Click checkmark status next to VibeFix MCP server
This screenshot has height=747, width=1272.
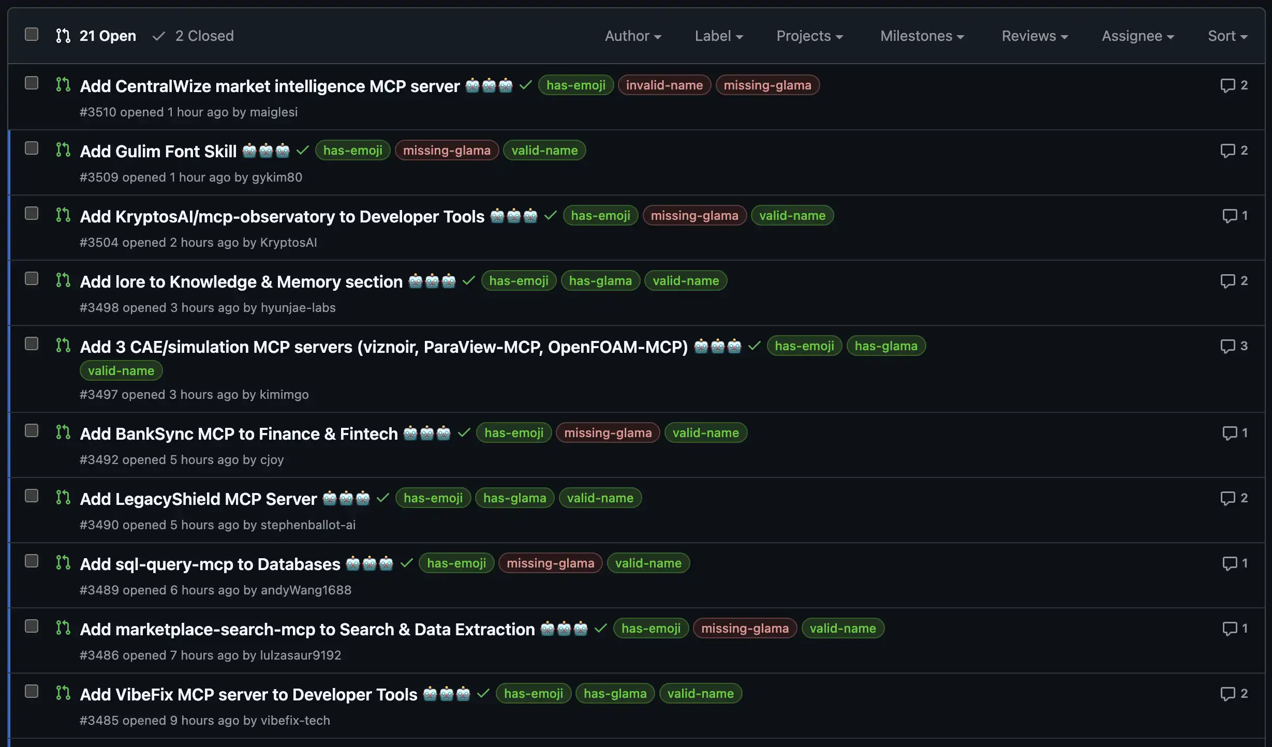[x=483, y=694]
